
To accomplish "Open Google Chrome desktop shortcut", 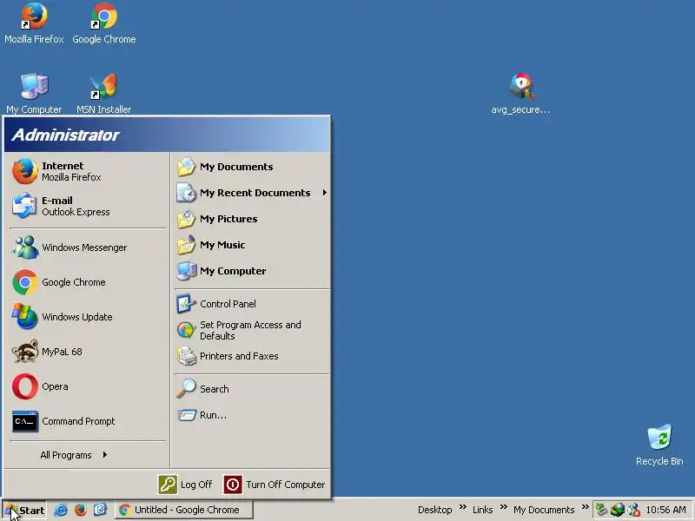I will pyautogui.click(x=104, y=23).
